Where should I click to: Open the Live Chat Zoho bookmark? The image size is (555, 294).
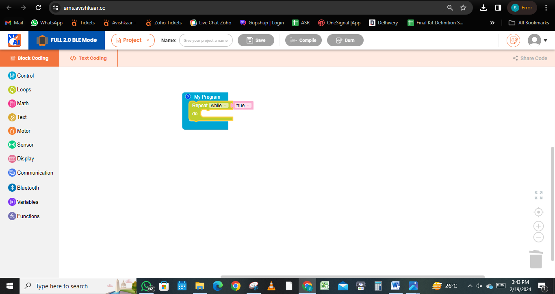[x=210, y=23]
